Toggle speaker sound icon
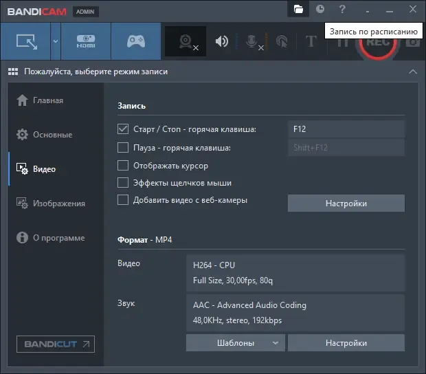 (x=222, y=41)
